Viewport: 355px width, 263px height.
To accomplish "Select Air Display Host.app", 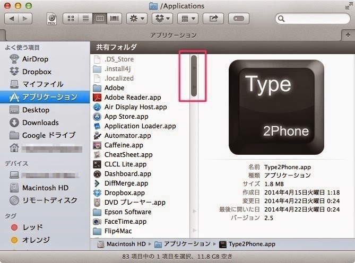I will (140, 107).
